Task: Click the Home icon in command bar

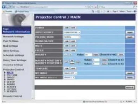Action: [x=93, y=11]
